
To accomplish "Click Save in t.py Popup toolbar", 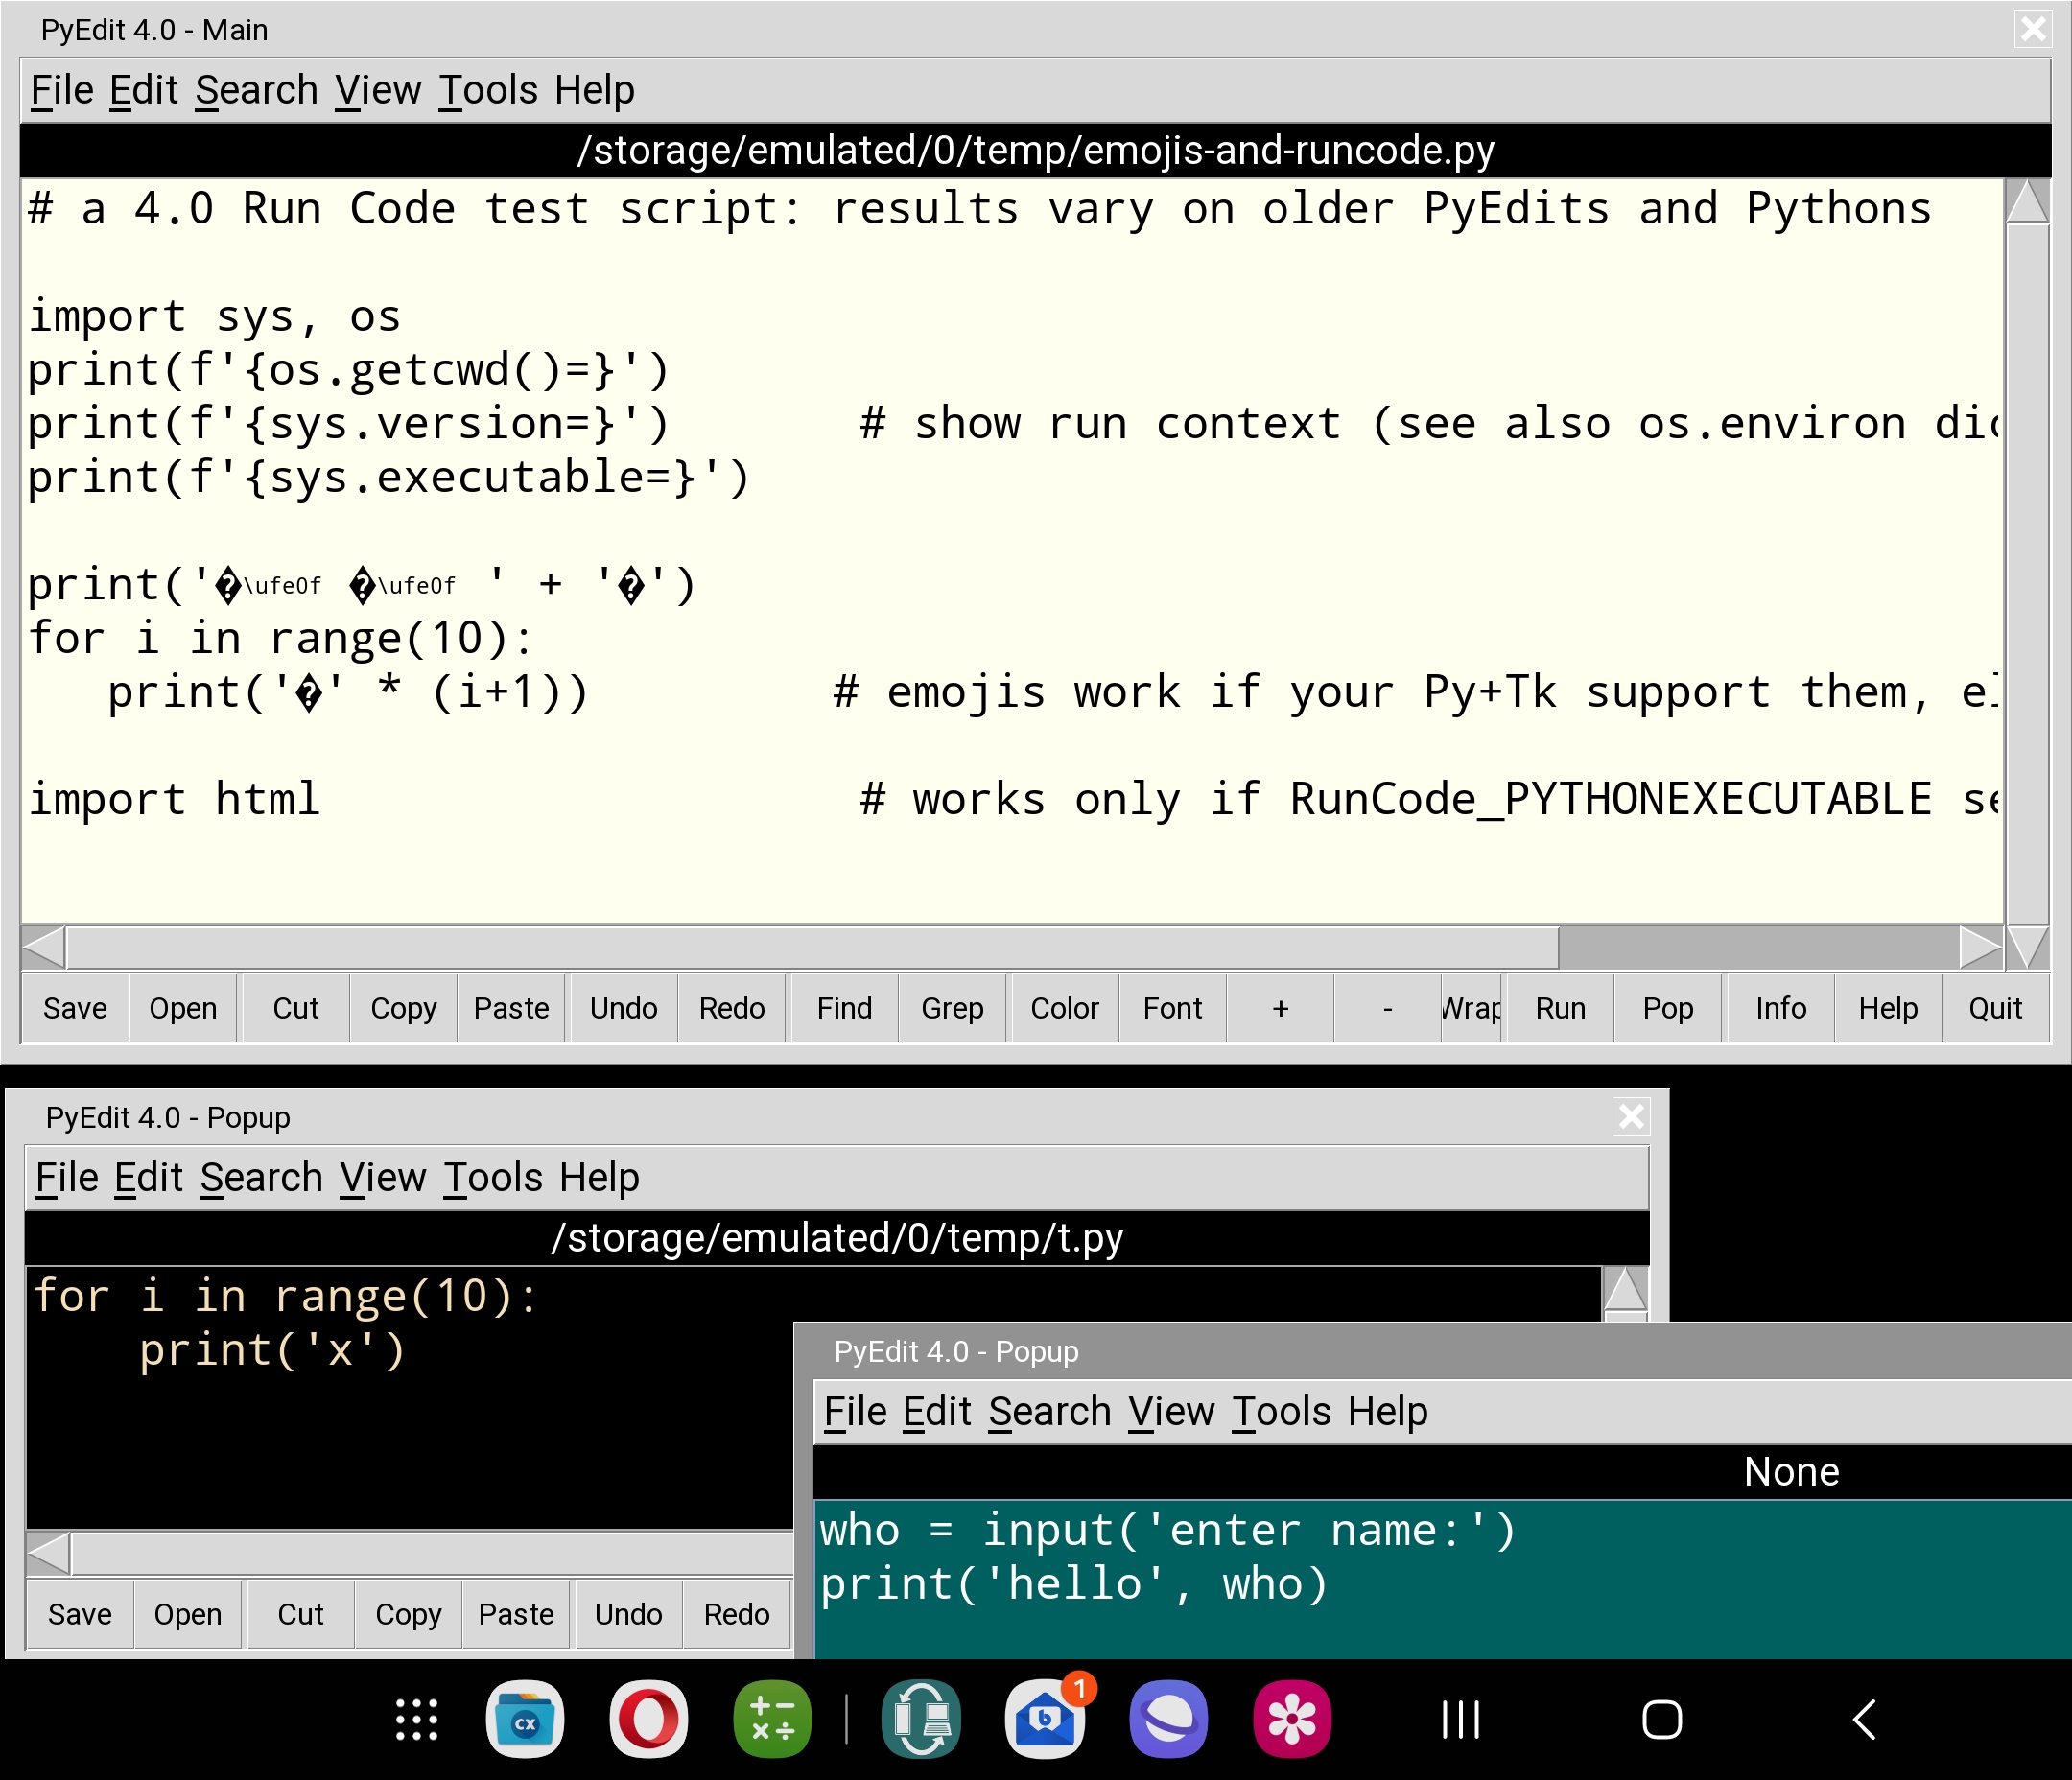I will (80, 1614).
